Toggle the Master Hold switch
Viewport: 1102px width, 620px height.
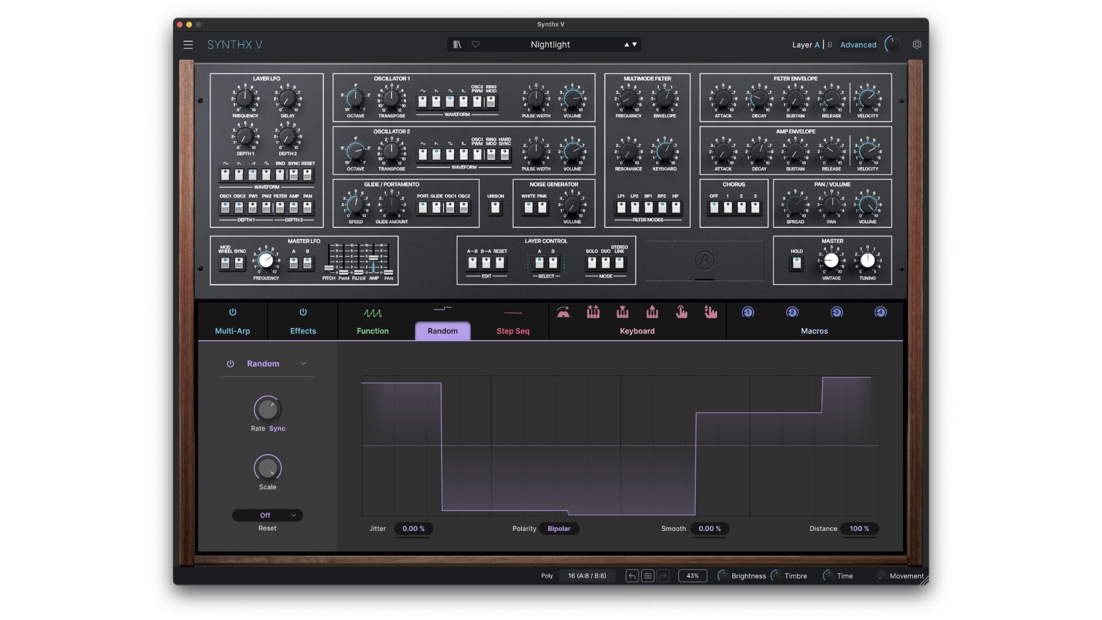(797, 263)
